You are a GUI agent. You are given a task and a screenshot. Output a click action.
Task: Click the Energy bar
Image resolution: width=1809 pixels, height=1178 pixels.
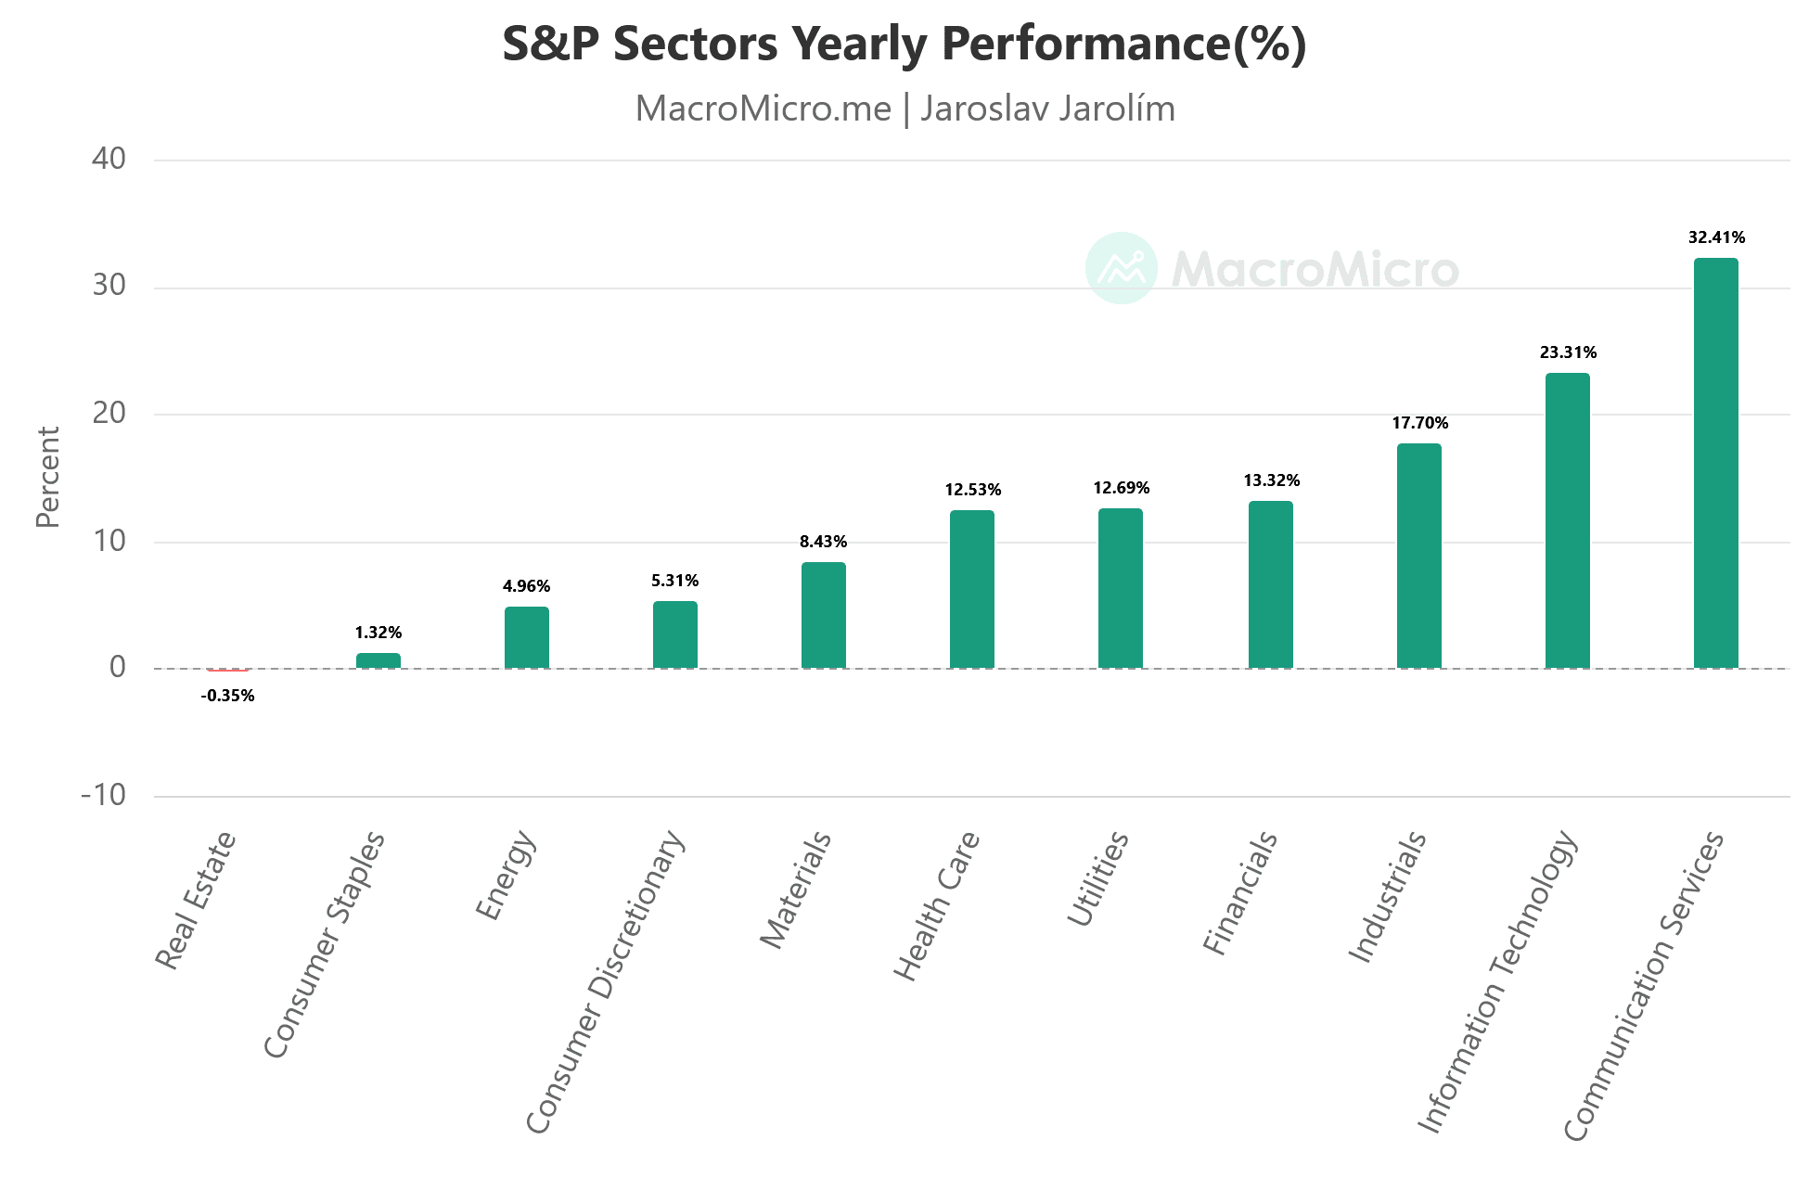(x=526, y=637)
